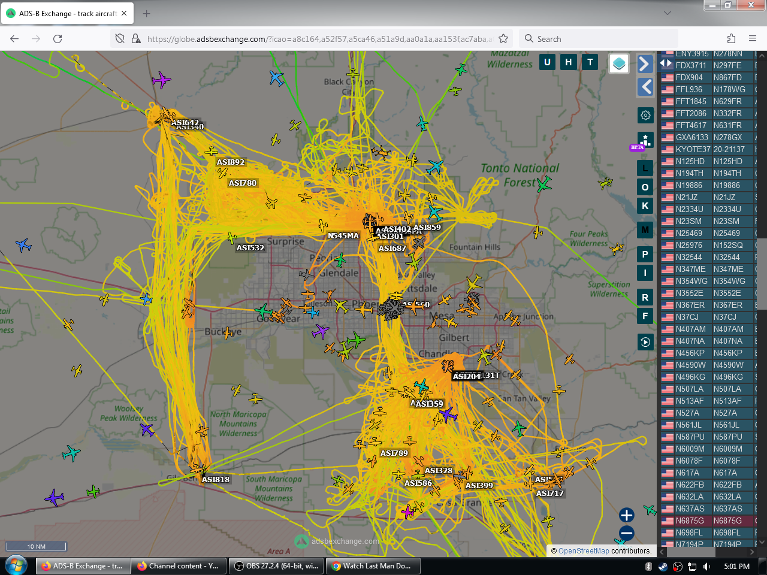Image resolution: width=767 pixels, height=575 pixels.
Task: Click the right-pointing sidebar chevron button
Action: 645,63
